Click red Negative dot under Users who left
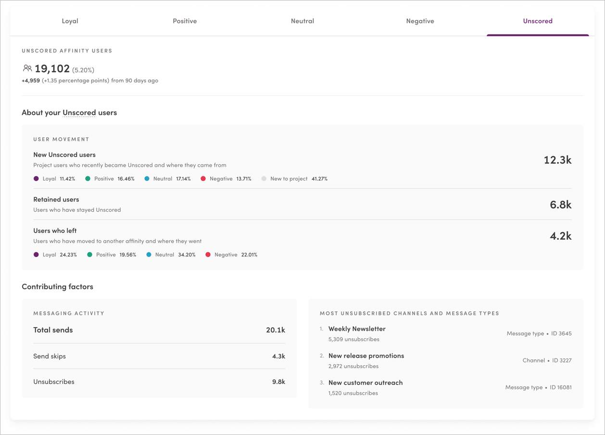 pyautogui.click(x=208, y=255)
